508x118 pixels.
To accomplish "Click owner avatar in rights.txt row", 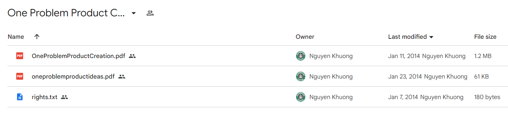I will [x=301, y=97].
